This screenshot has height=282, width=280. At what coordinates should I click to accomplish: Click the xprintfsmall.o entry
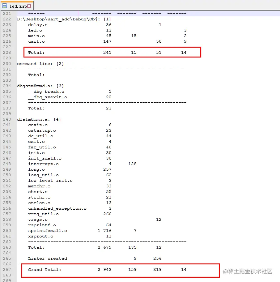click(48, 231)
